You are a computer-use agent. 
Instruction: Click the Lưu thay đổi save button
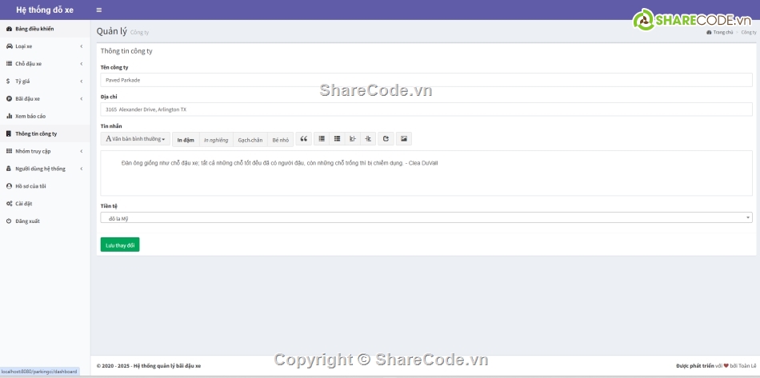coord(120,245)
